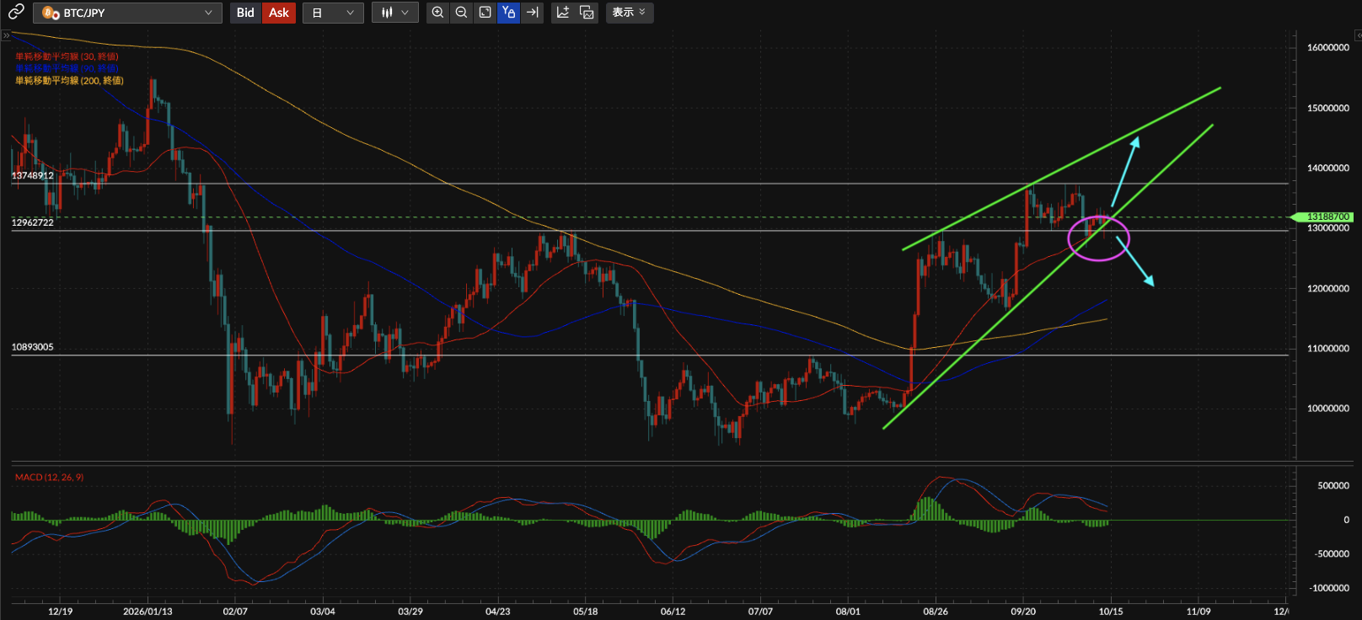Open the candlestick chart type dropdown
The width and height of the screenshot is (1362, 620).
(x=395, y=13)
